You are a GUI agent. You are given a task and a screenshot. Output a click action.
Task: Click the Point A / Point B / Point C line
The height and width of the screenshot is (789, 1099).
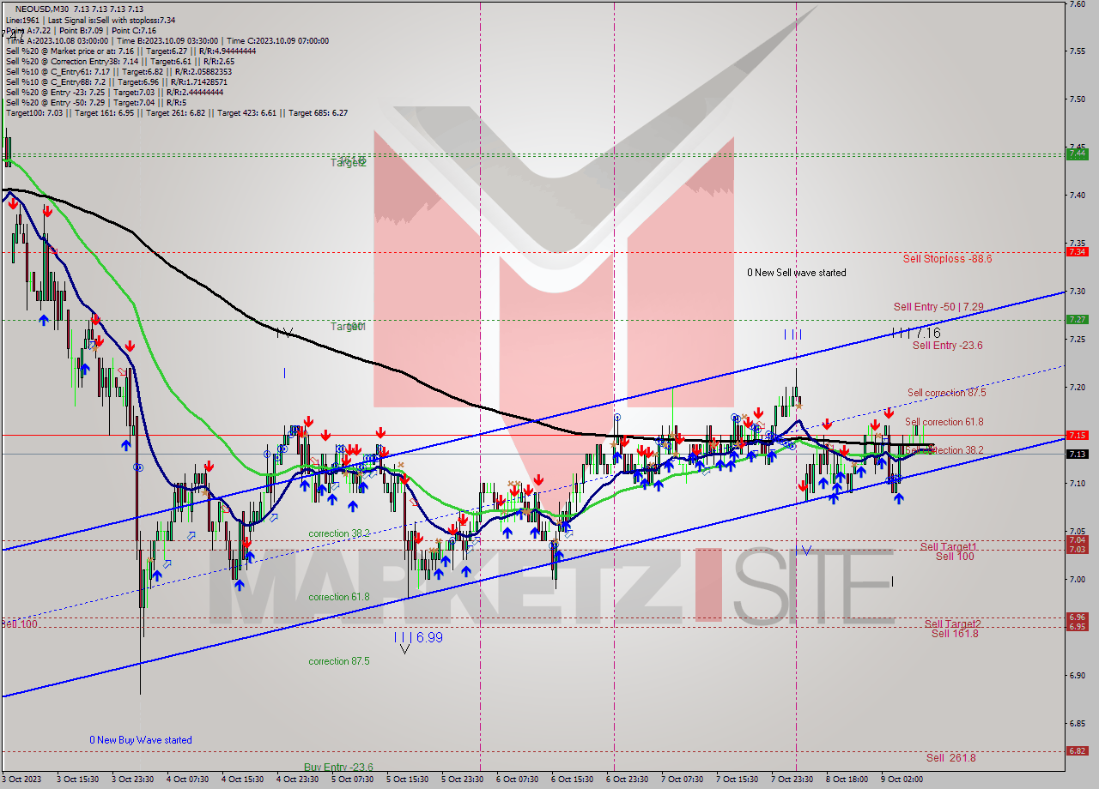coord(81,30)
